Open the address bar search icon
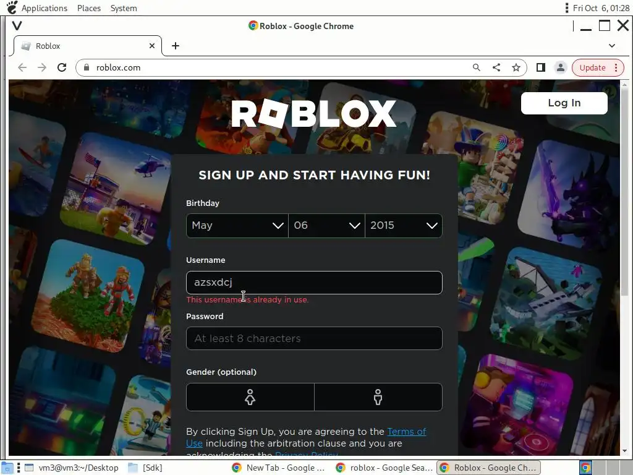 tap(477, 67)
